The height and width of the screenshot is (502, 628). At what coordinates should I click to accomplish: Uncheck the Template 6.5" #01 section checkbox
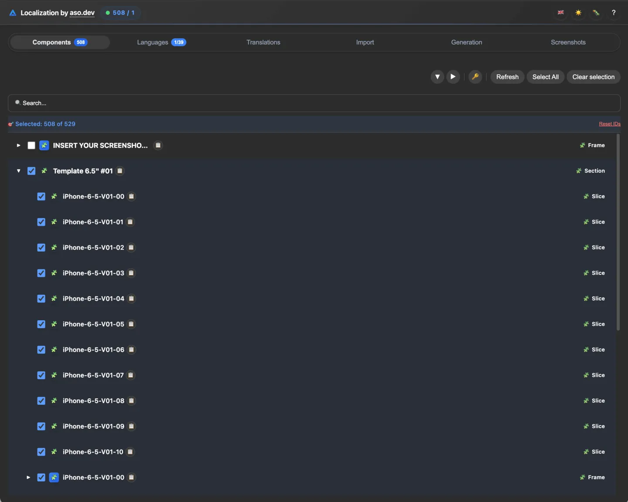(x=31, y=171)
